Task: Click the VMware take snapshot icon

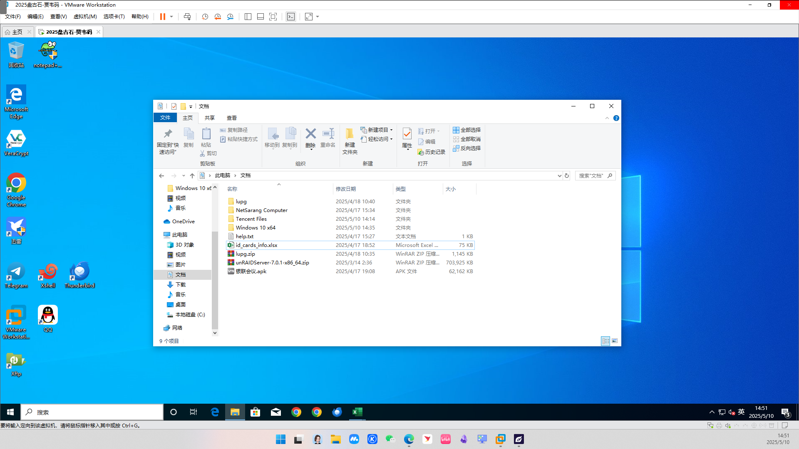Action: pos(205,17)
